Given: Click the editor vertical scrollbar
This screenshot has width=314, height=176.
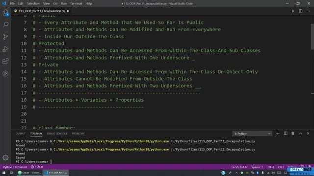Looking at the screenshot, I should [312, 37].
